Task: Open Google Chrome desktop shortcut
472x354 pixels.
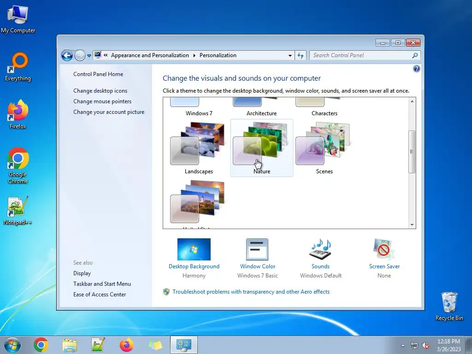Action: [x=18, y=165]
